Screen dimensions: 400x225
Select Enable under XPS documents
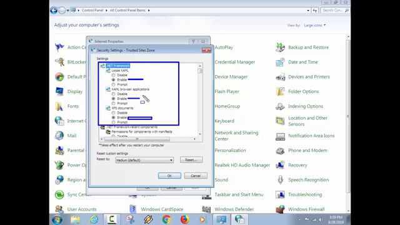point(114,117)
